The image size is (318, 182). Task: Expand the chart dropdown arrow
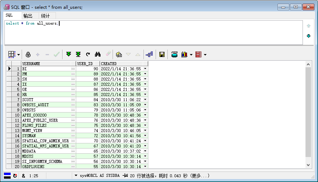[x=191, y=54]
